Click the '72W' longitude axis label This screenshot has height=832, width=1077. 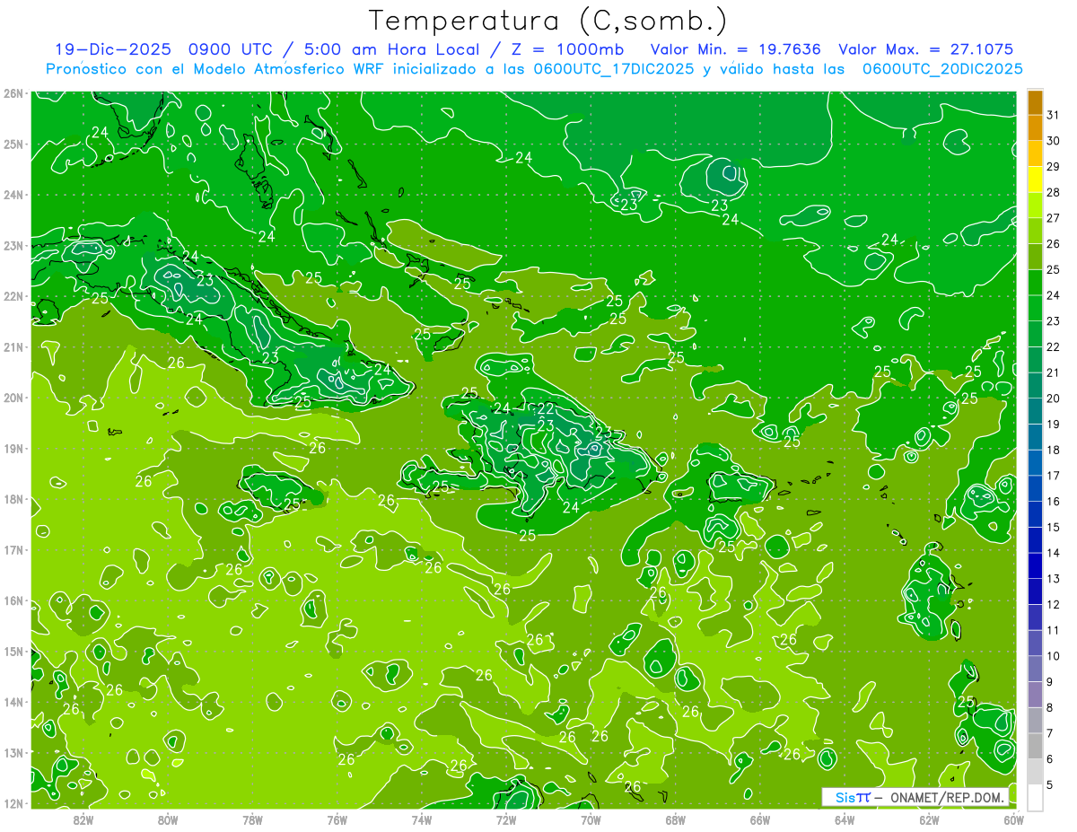pos(506,819)
